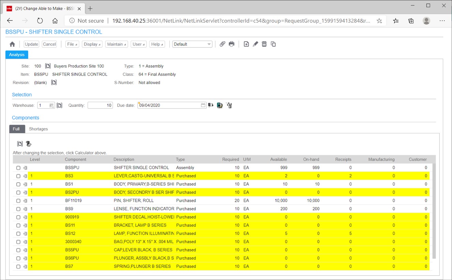Image resolution: width=452 pixels, height=280 pixels.
Task: Select the checkbox for component BS1
Action: coord(18,184)
